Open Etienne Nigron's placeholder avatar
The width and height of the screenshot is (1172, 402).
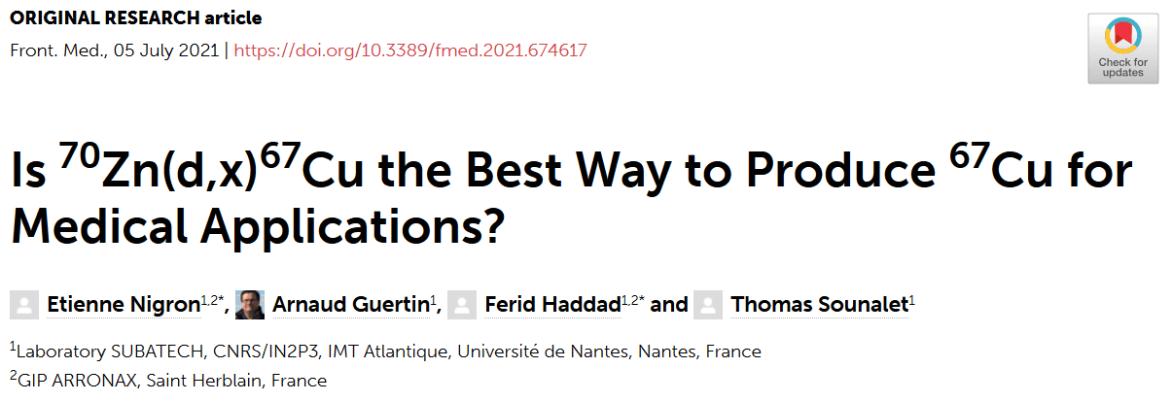pos(24,305)
